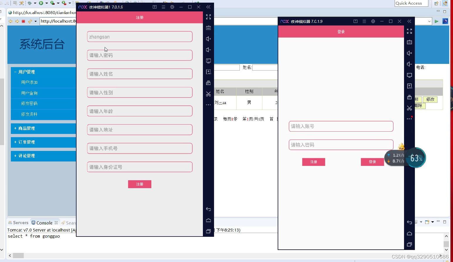Take a screenshot with the scissors in Nox emulator 1
Screen dimensions: 453x262
tap(208, 94)
